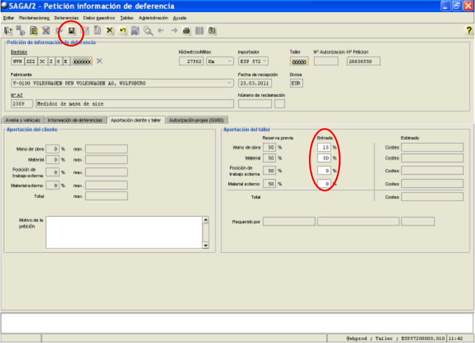475x343 pixels.
Task: Click Fecha de recepción date field
Action: click(255, 83)
